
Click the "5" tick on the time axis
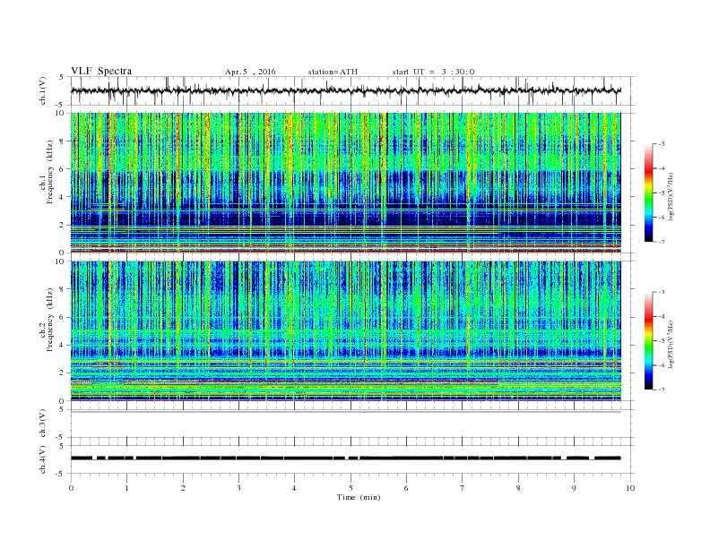[x=351, y=488]
